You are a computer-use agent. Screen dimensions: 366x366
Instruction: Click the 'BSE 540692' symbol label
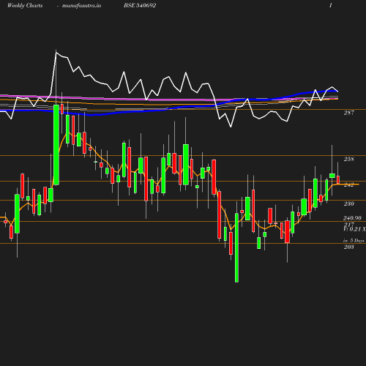click(x=140, y=6)
